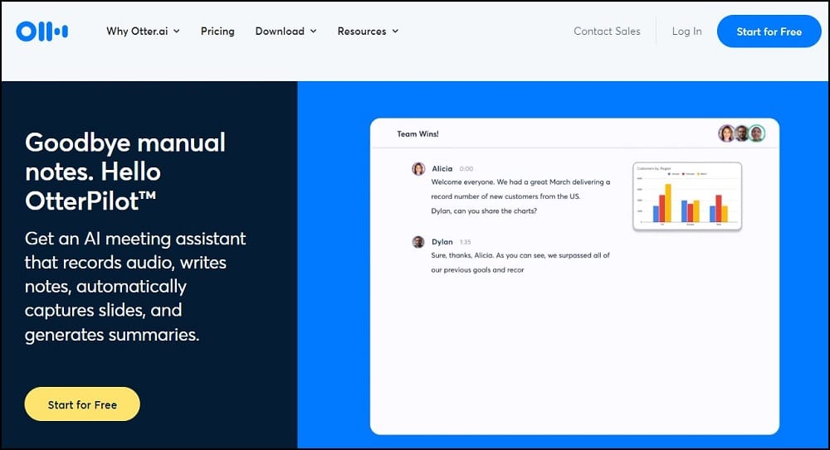Click the text 'our previous goals and recor'

(x=477, y=269)
